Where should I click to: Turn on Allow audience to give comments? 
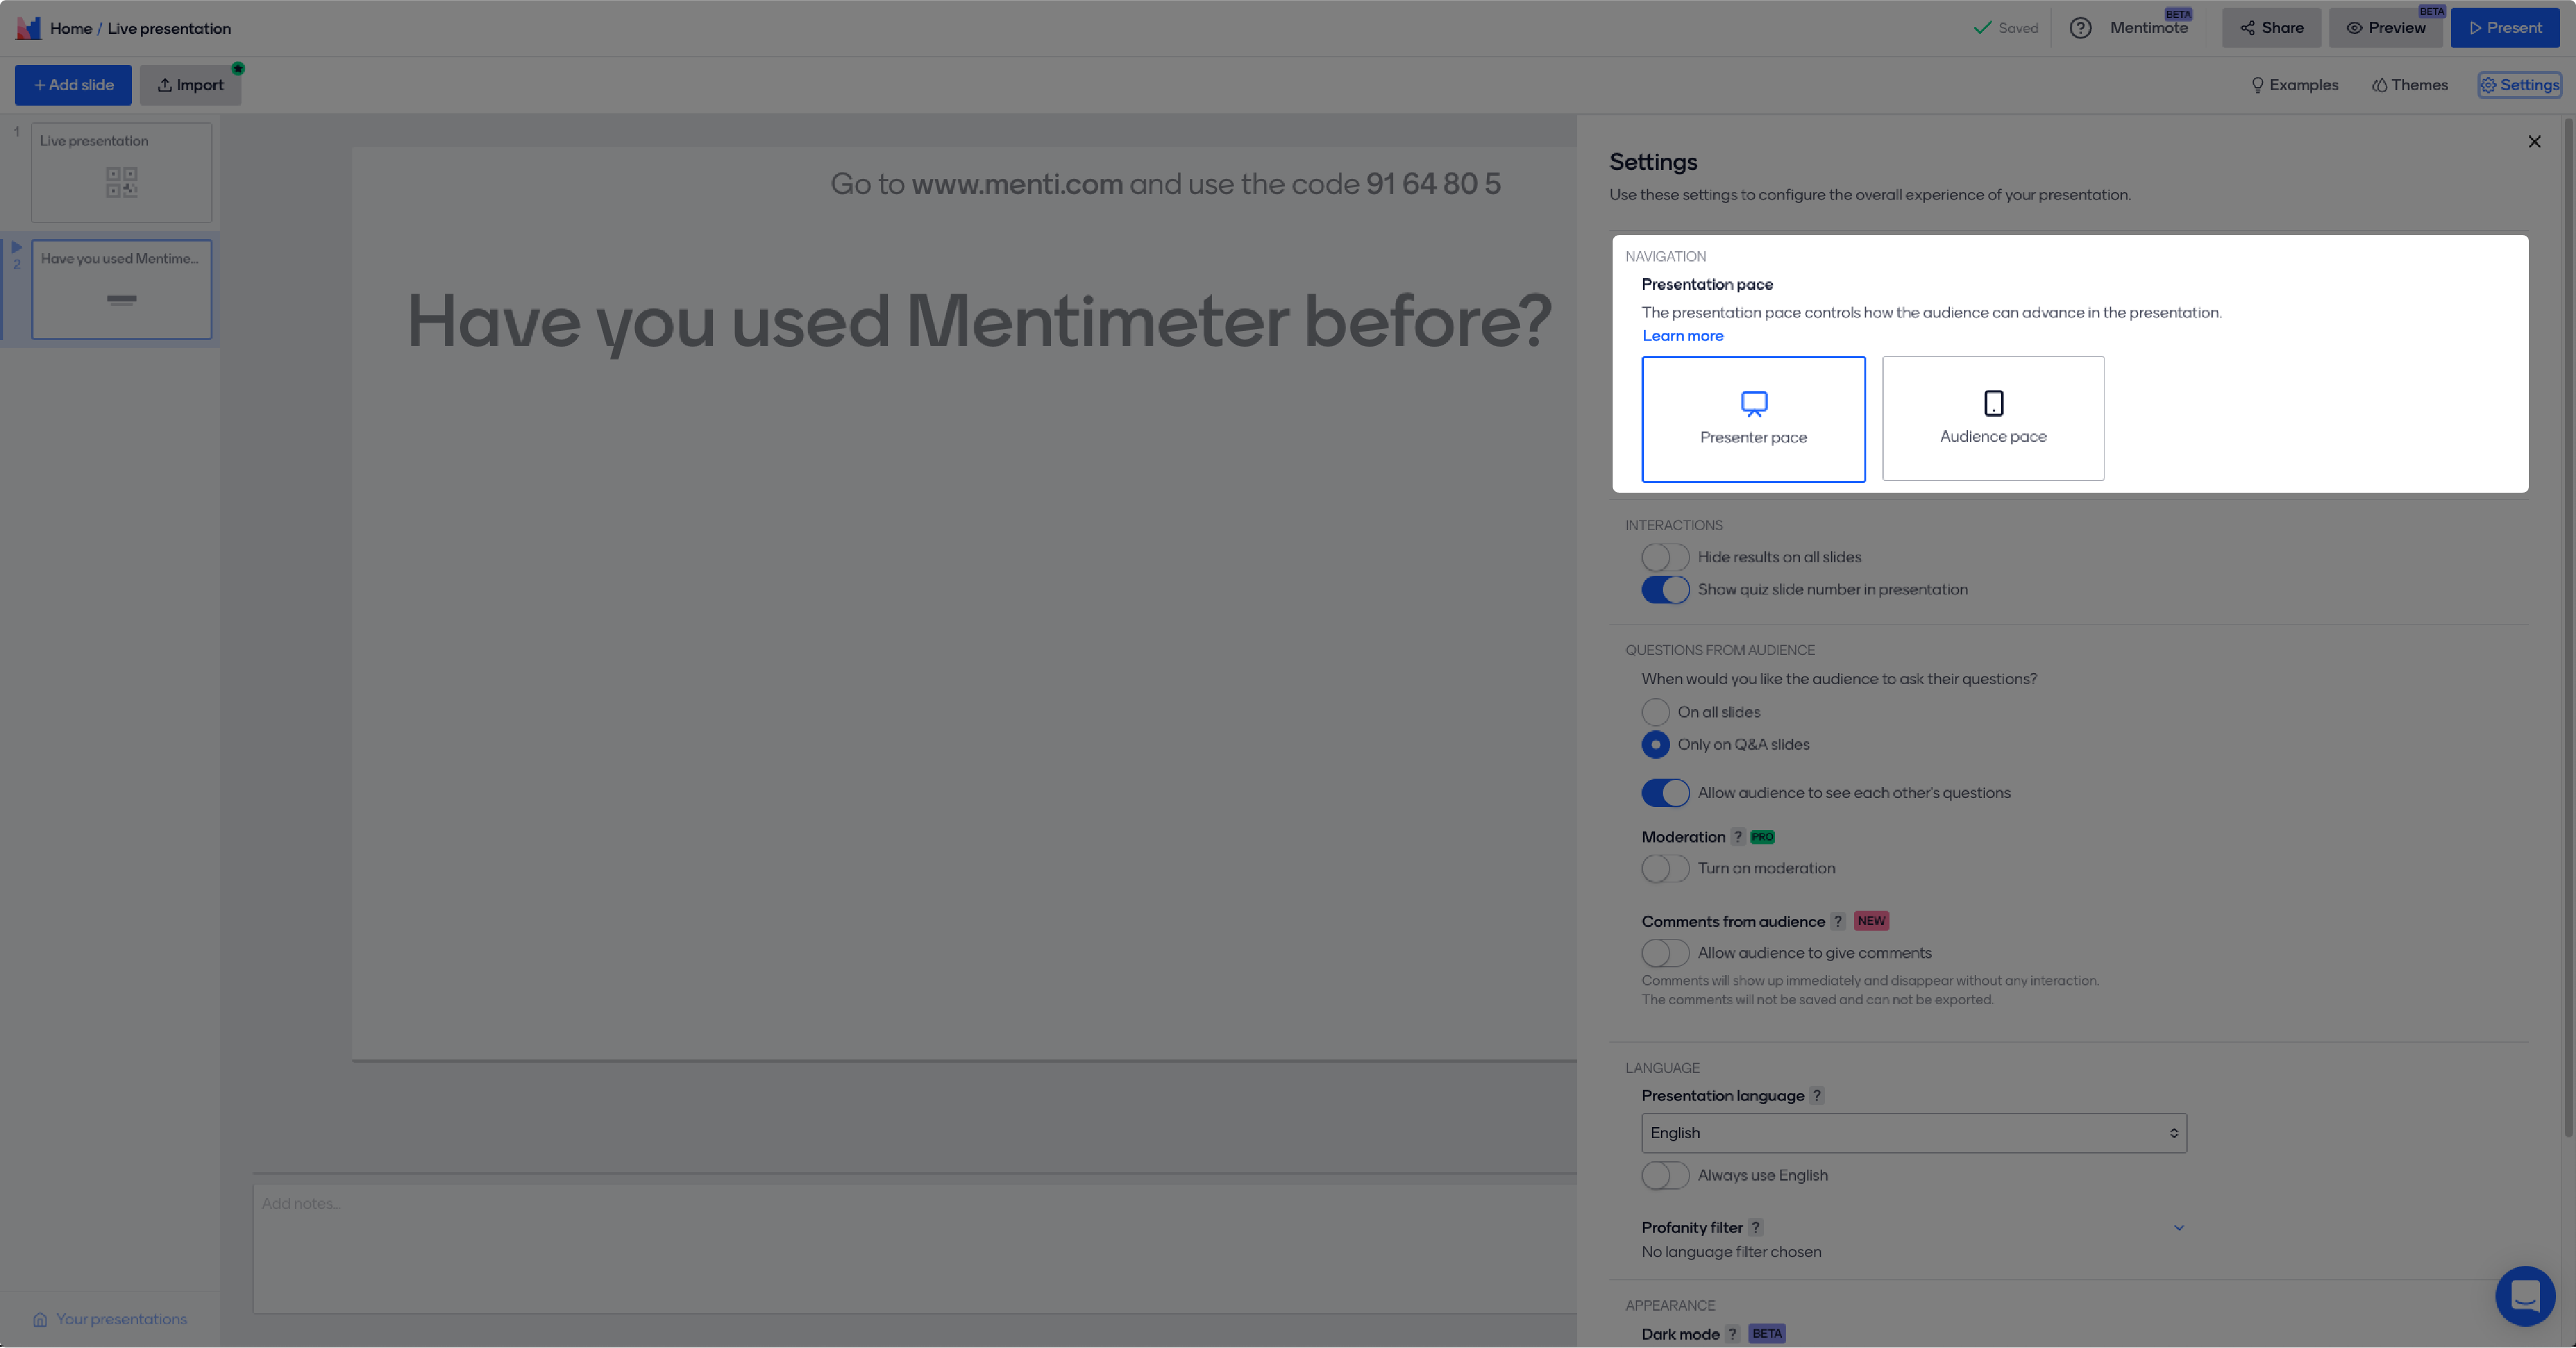click(x=1665, y=953)
